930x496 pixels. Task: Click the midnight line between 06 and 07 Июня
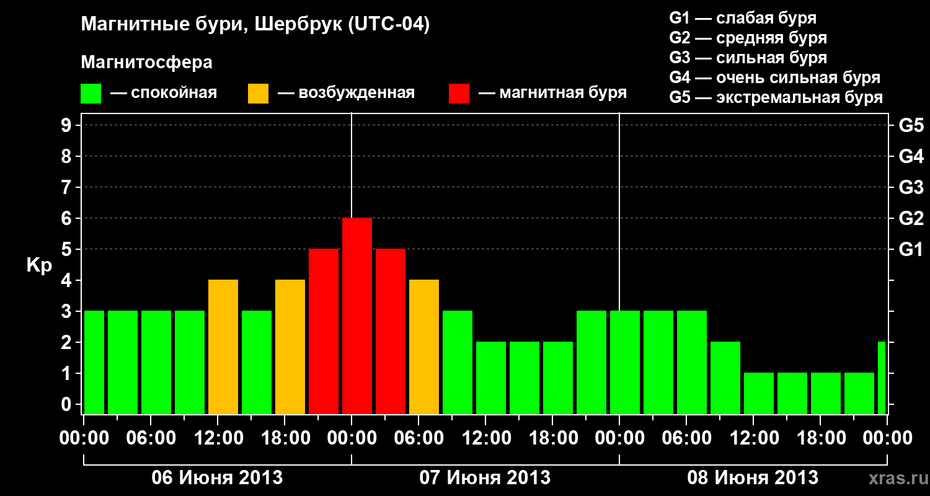(352, 165)
